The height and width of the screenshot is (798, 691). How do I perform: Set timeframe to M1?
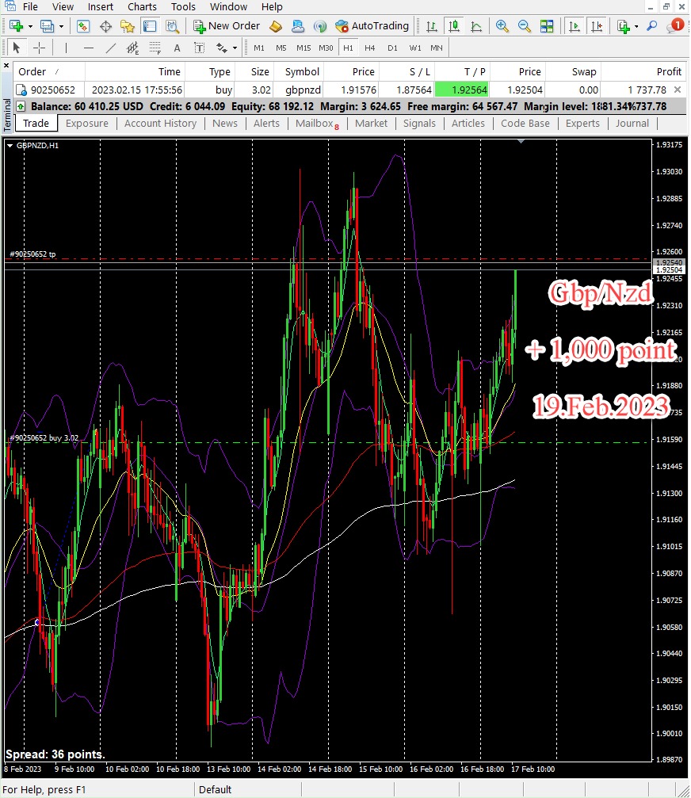point(259,48)
